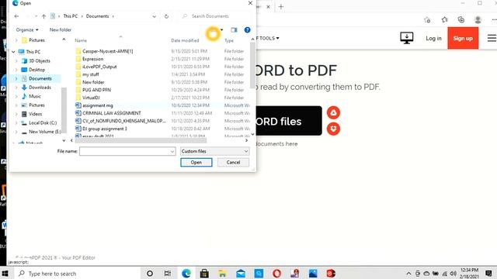Viewport: 497px width, 279px height.
Task: Expand the Local Disk (C:) node
Action: [x=16, y=122]
